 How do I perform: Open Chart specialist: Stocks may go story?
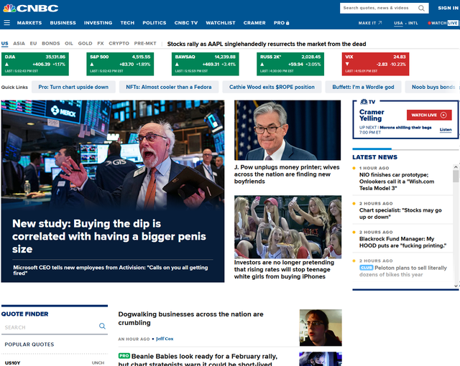click(x=400, y=213)
